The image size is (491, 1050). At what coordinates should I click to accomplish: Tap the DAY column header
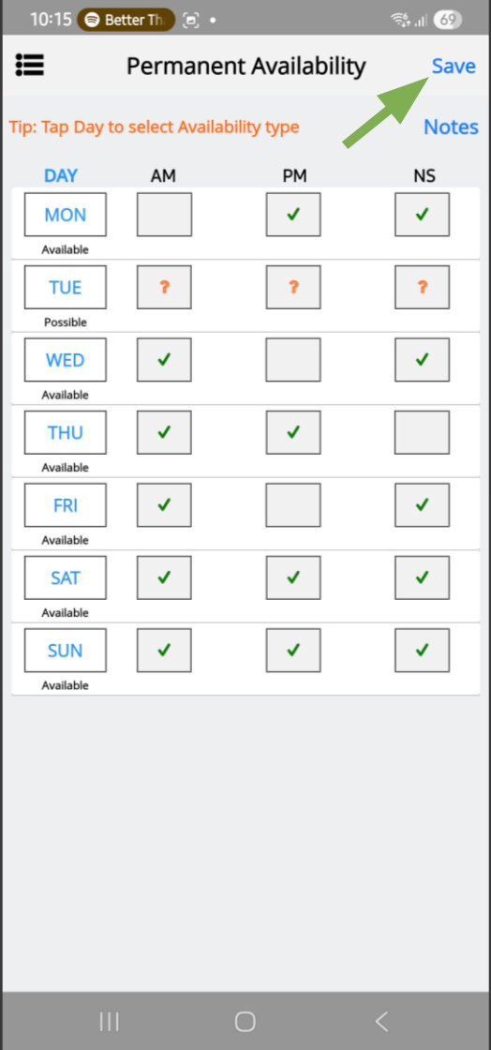(61, 175)
